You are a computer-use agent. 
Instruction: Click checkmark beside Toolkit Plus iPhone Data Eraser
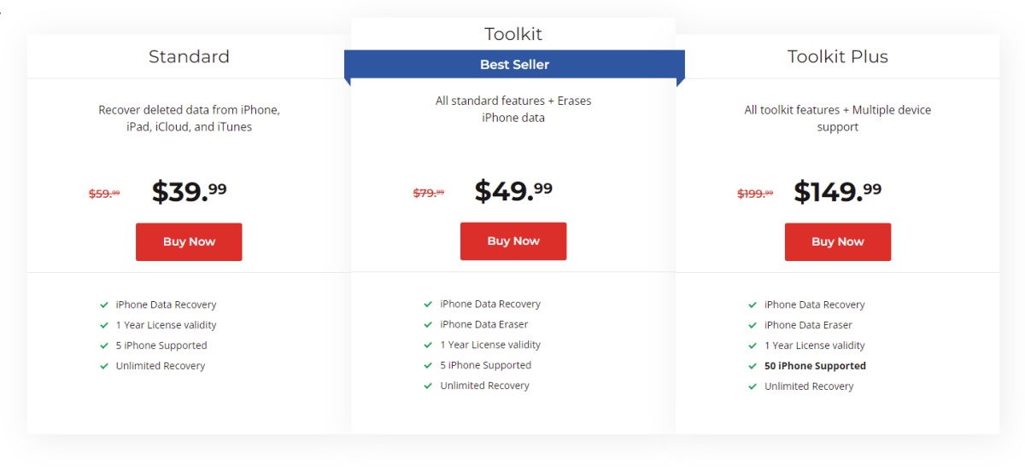[753, 325]
